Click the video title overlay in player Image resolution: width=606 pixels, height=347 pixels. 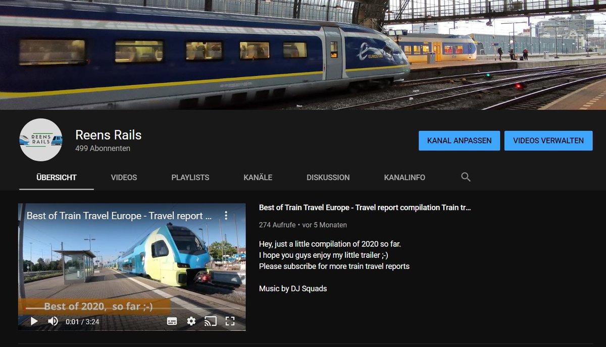click(119, 216)
